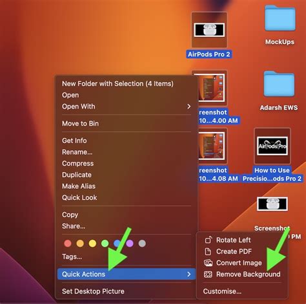
Task: Choose Set Desktop Picture
Action: 93,291
